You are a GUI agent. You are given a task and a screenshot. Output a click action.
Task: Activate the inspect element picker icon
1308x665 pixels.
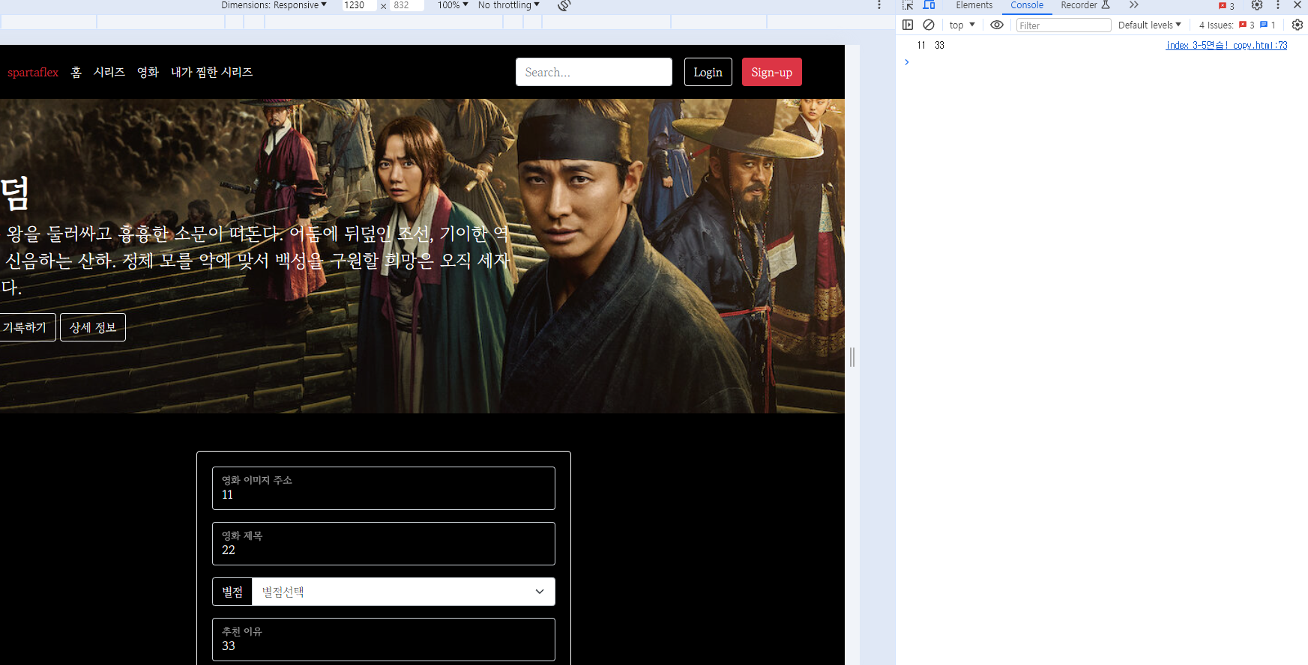(908, 4)
